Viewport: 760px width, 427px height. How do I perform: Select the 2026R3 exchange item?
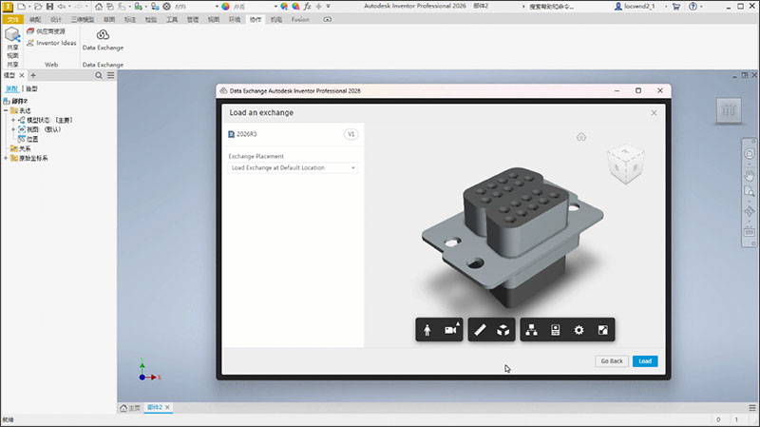pyautogui.click(x=243, y=134)
